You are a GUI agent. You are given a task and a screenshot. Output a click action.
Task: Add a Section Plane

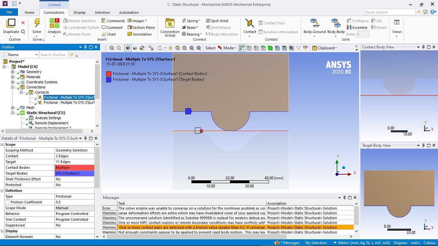(x=141, y=28)
